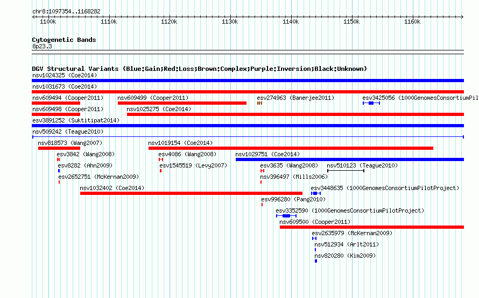479x298 pixels.
Task: Click the esv996280 (Pang2010) text label
Action: pos(293,199)
